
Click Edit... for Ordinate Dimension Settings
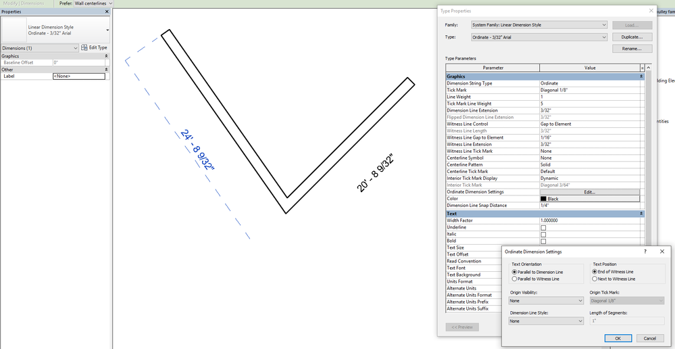pyautogui.click(x=589, y=192)
